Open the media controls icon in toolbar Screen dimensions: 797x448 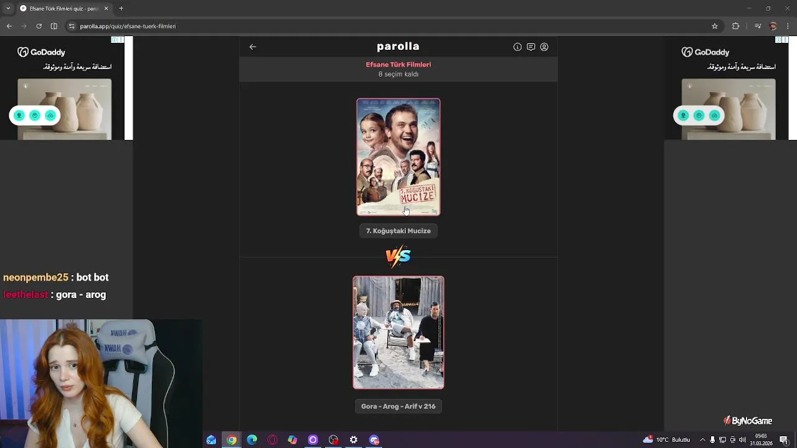coord(758,26)
